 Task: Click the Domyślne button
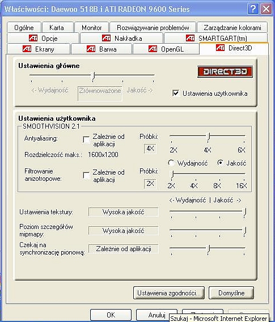pyautogui.click(x=231, y=293)
